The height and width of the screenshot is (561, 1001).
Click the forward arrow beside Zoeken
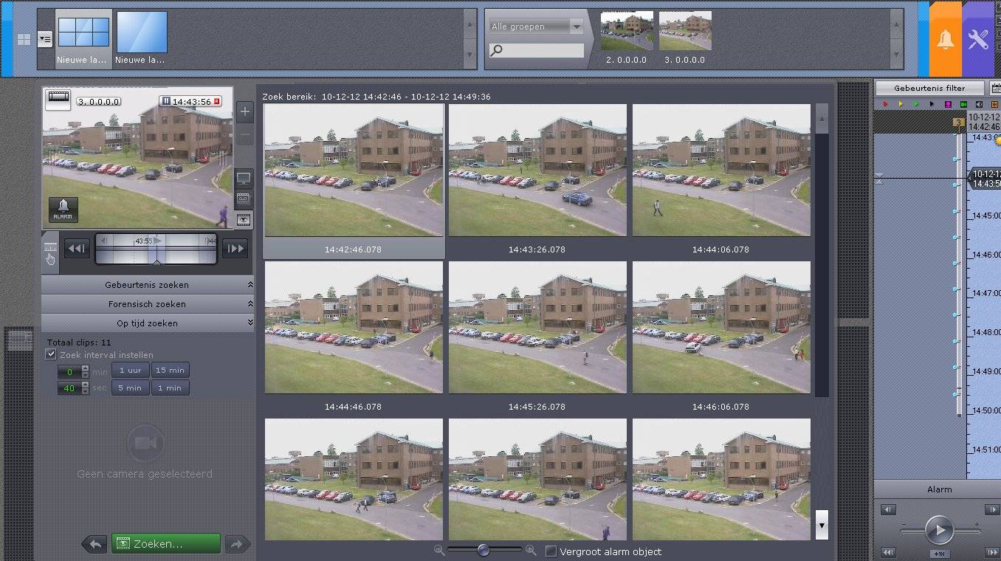(x=237, y=544)
